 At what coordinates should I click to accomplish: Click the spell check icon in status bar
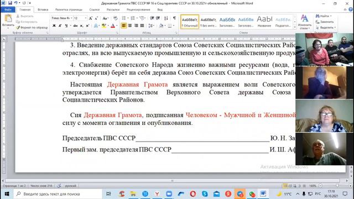click(59, 186)
